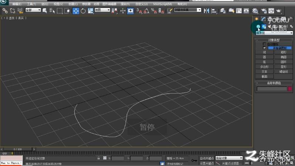Open the selection filter 全部 dropdown

33,10
